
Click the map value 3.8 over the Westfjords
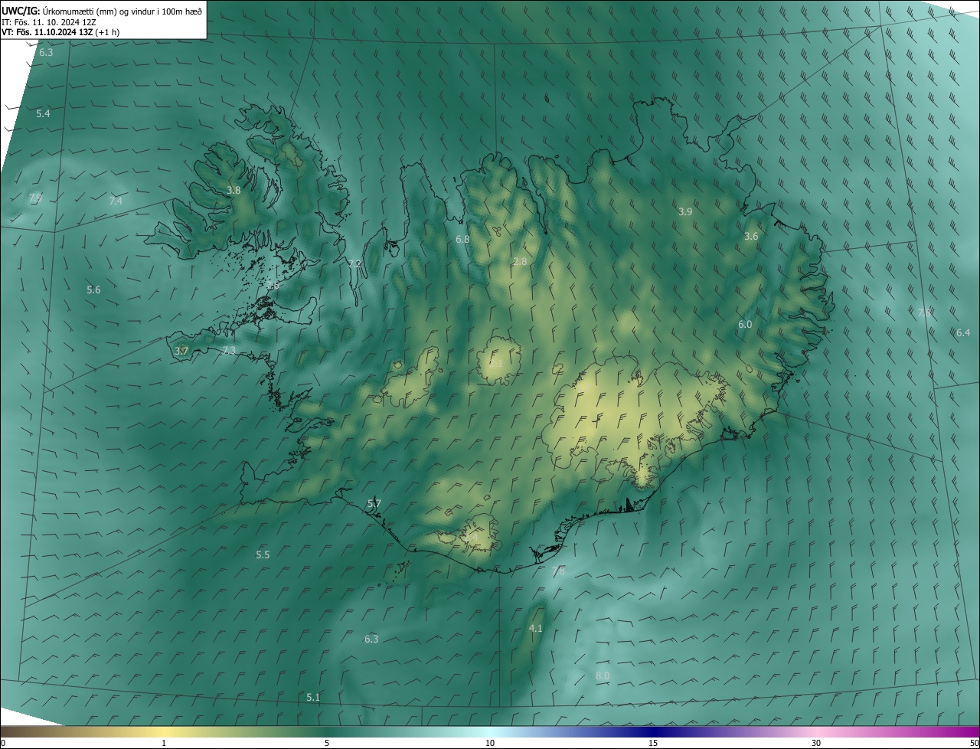pos(234,190)
